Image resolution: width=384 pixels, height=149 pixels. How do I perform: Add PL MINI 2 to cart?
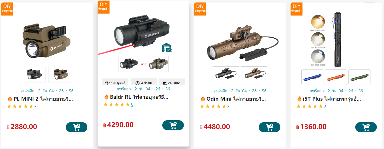(x=77, y=127)
